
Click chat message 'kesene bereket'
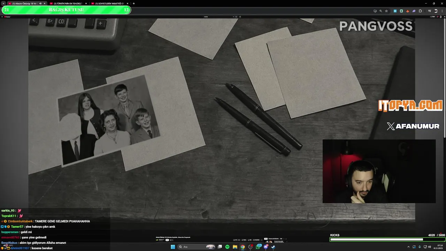[x=42, y=248]
